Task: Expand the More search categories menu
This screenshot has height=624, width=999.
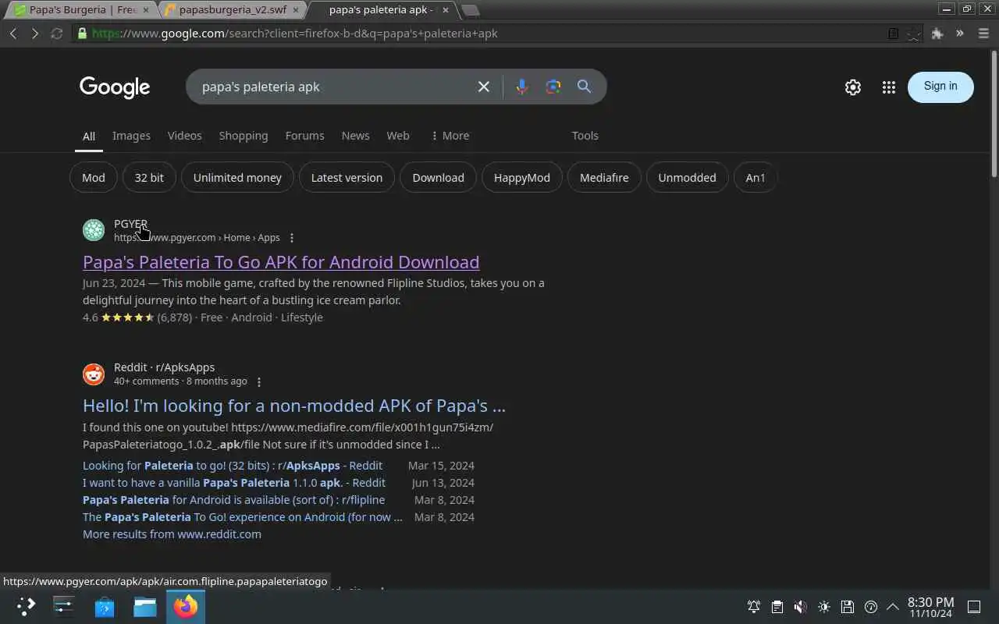Action: [450, 136]
